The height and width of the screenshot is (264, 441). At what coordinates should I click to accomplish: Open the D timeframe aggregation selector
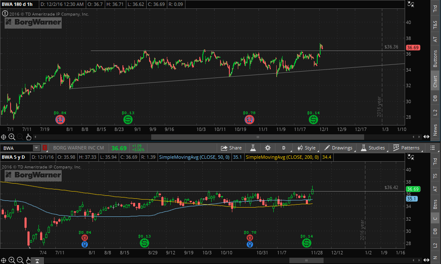(x=284, y=148)
